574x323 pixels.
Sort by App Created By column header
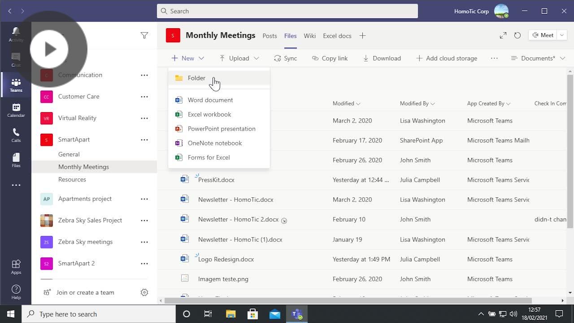click(489, 104)
